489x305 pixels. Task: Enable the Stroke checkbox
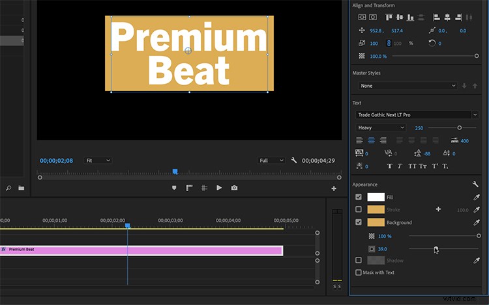click(x=359, y=209)
